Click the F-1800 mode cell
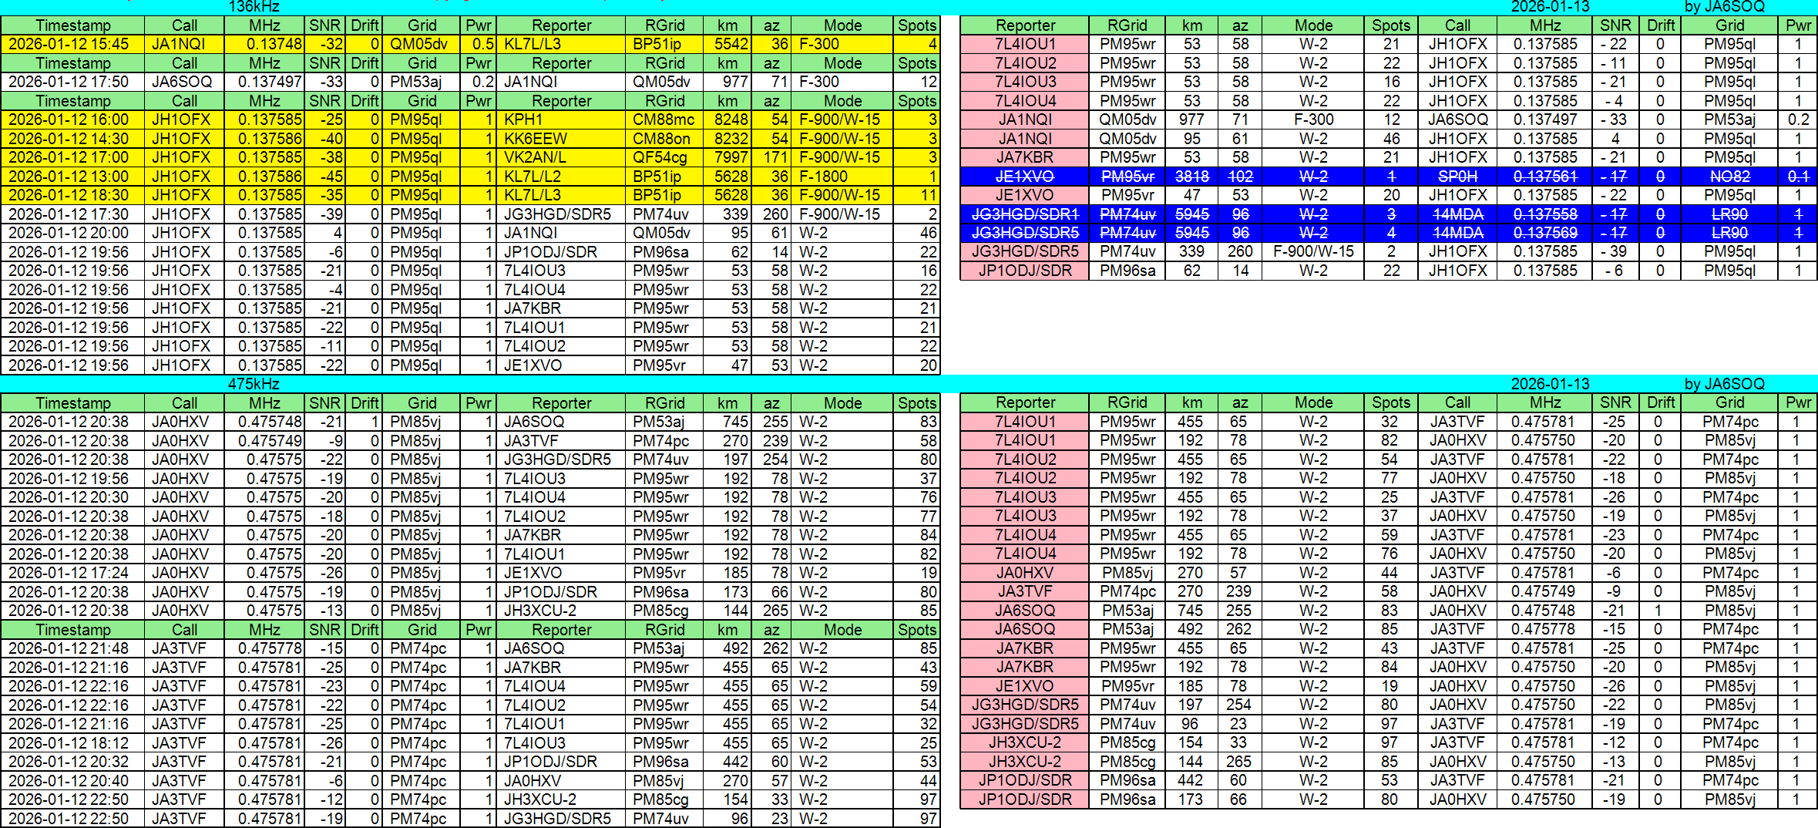 (842, 177)
